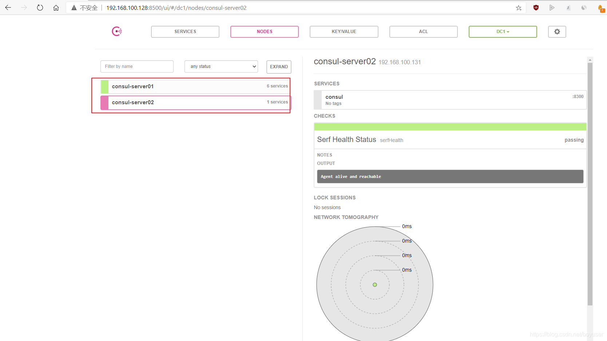The image size is (607, 341).
Task: Click the Consul logo icon
Action: click(117, 32)
